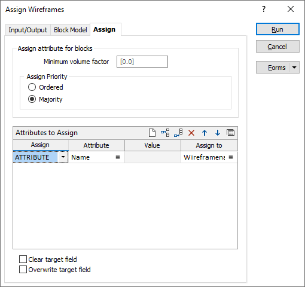This screenshot has height=287, width=305.
Task: Open the Forms dropdown arrow
Action: (x=294, y=68)
